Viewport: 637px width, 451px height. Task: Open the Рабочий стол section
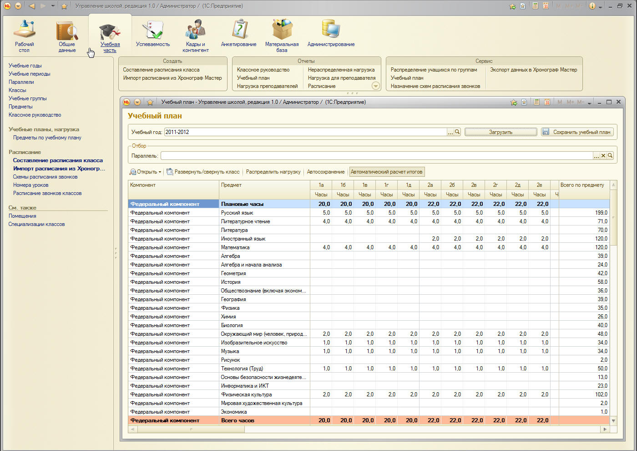[24, 36]
